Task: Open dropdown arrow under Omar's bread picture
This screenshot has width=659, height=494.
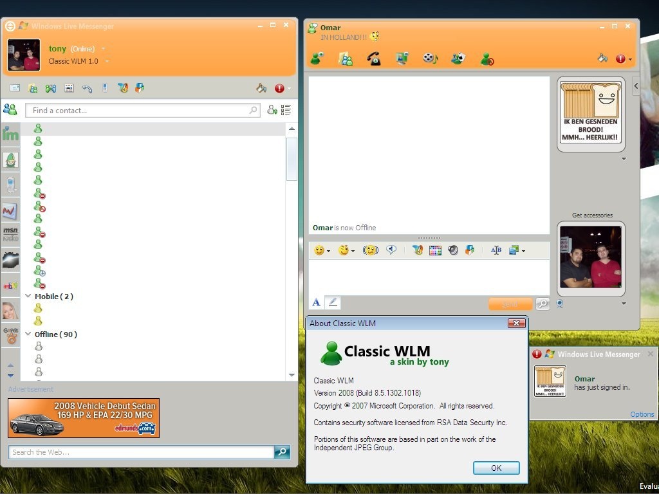Action: coord(624,159)
